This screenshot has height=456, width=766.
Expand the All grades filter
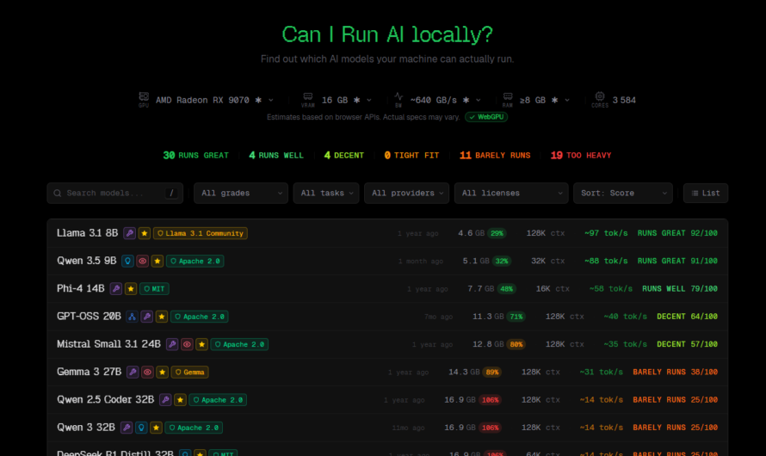pyautogui.click(x=241, y=194)
